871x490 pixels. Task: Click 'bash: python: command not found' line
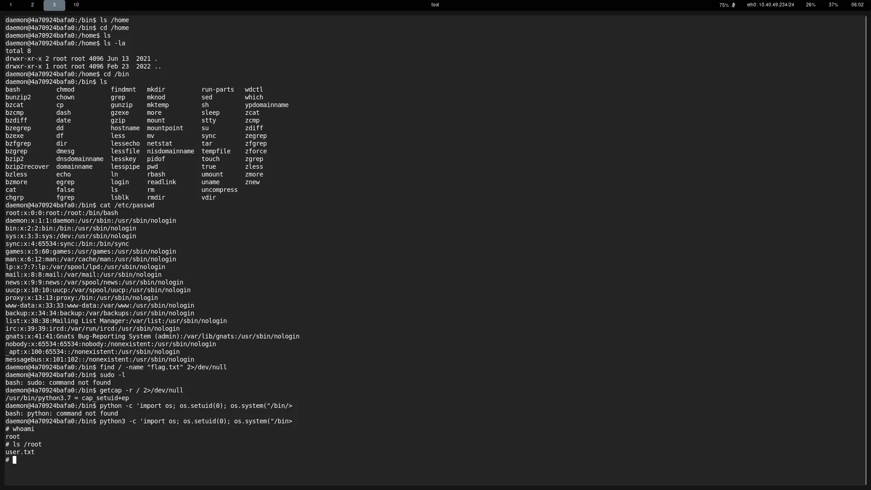62,413
